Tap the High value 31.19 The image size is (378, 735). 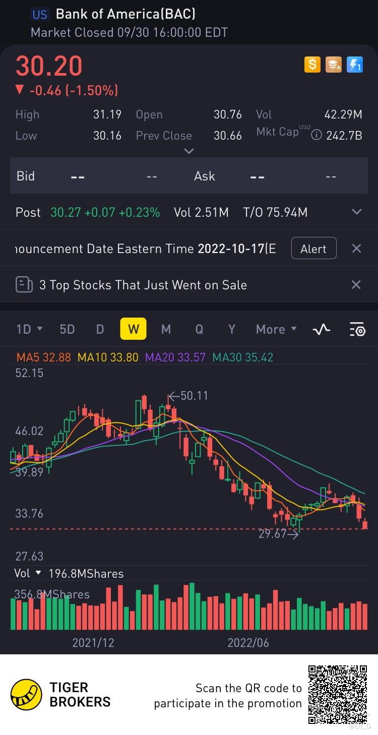pos(107,114)
